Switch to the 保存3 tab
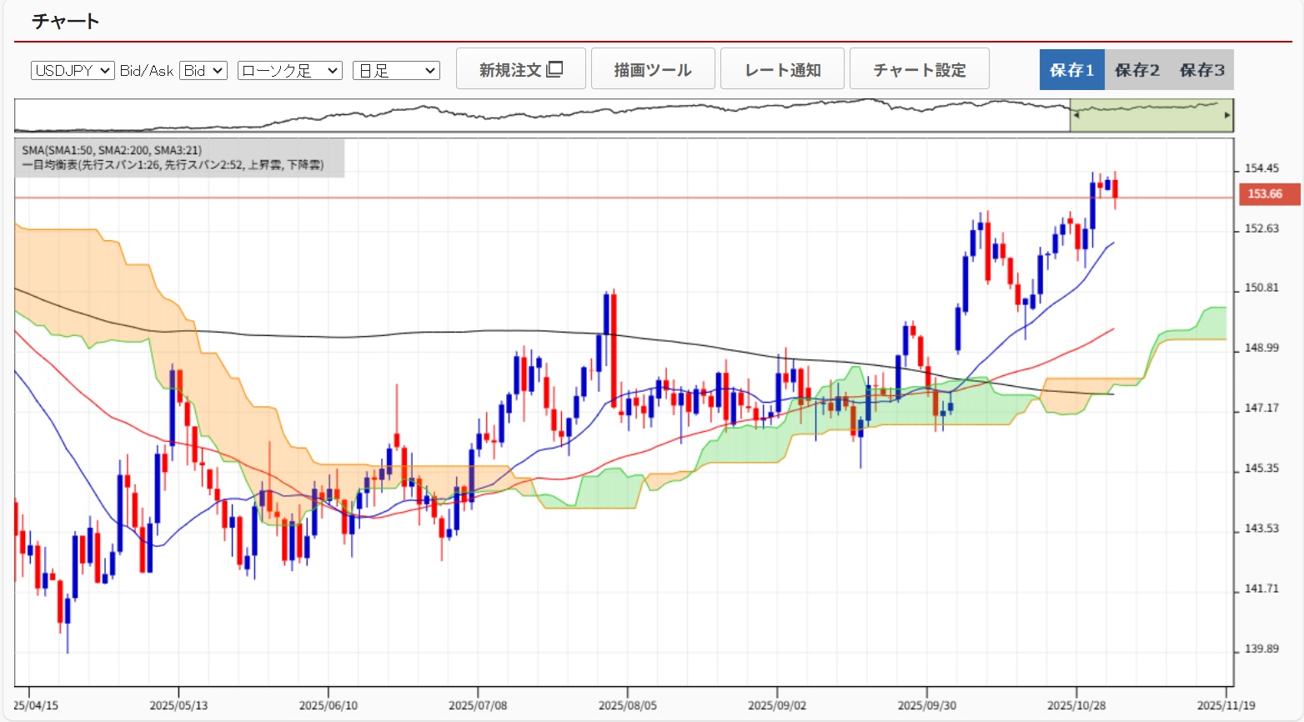 point(1201,70)
